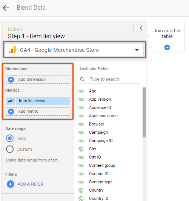This screenshot has width=189, height=201.
Task: Select the Content ID field
Action: point(98,174)
